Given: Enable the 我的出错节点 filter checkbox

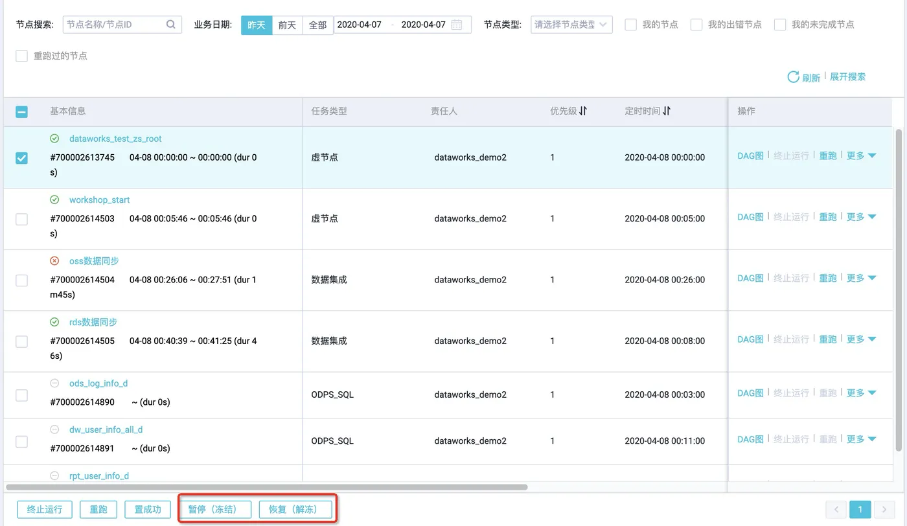Looking at the screenshot, I should point(696,25).
